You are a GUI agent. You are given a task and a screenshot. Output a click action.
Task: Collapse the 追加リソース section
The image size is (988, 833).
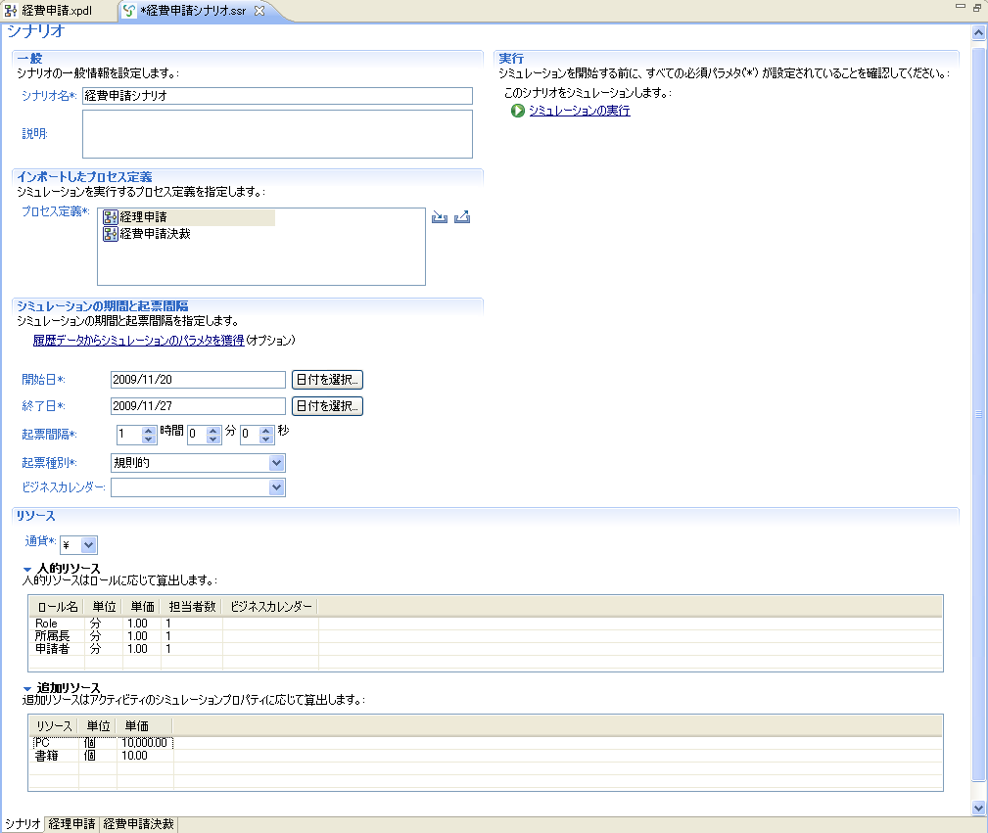tap(27, 688)
